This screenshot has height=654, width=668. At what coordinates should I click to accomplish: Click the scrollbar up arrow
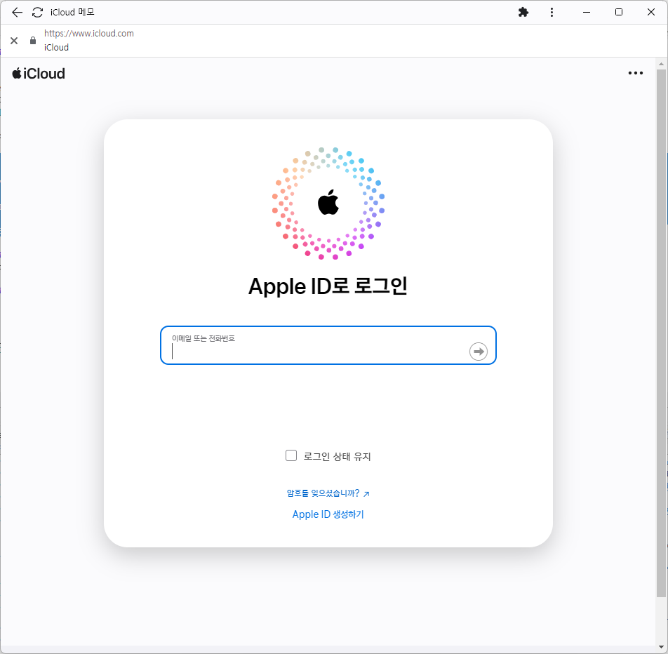pyautogui.click(x=661, y=63)
